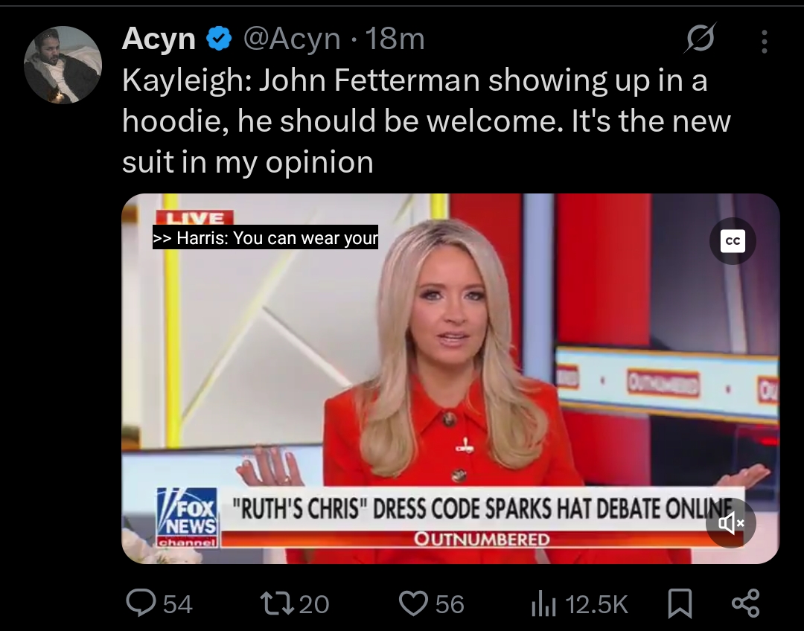View post analytics bar chart icon
804x631 pixels.
click(544, 603)
